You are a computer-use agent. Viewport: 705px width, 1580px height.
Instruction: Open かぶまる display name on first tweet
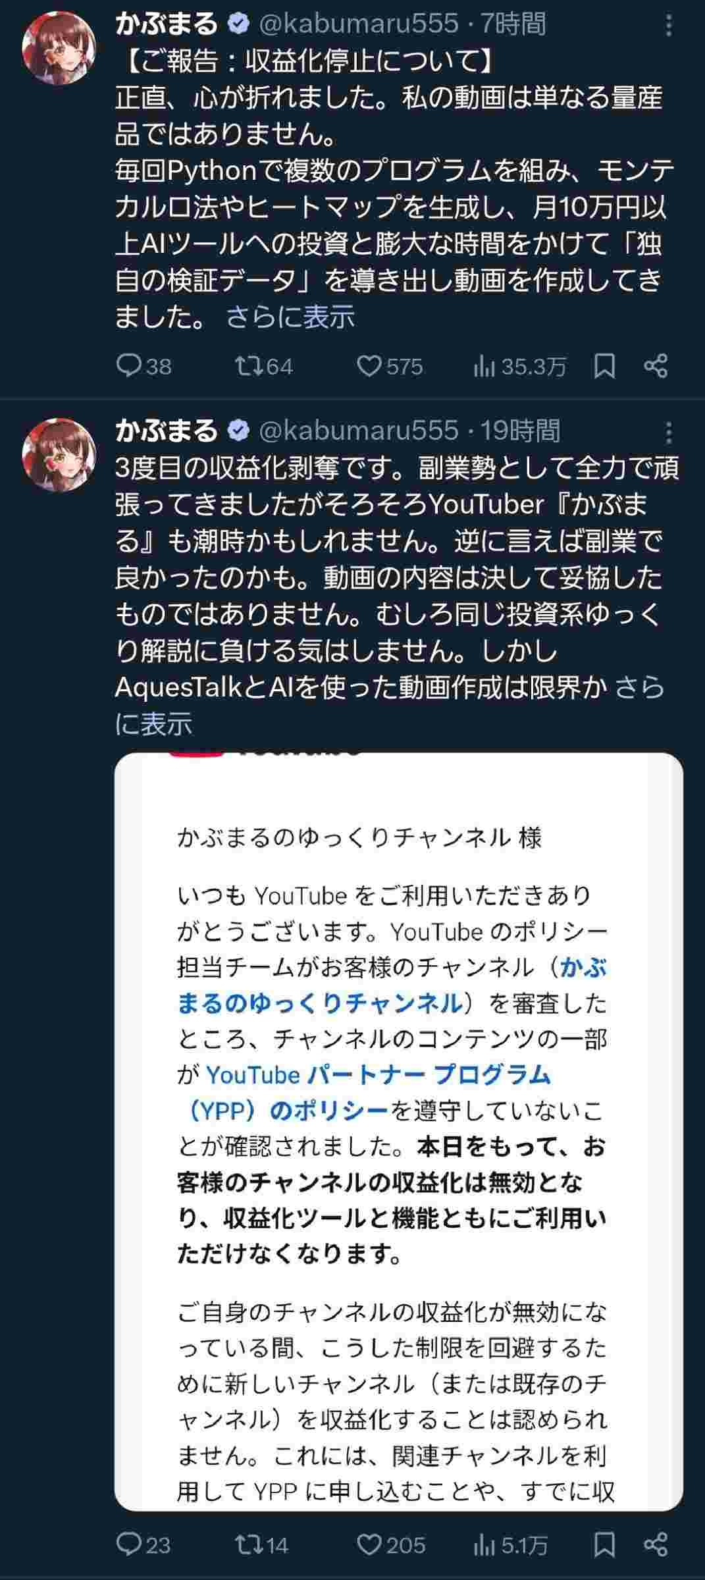166,24
